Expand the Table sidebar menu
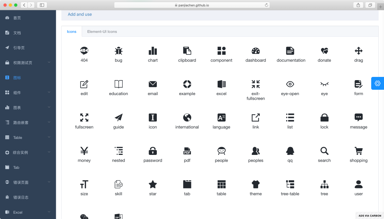Viewport: 384px width, 219px height. pos(28,137)
